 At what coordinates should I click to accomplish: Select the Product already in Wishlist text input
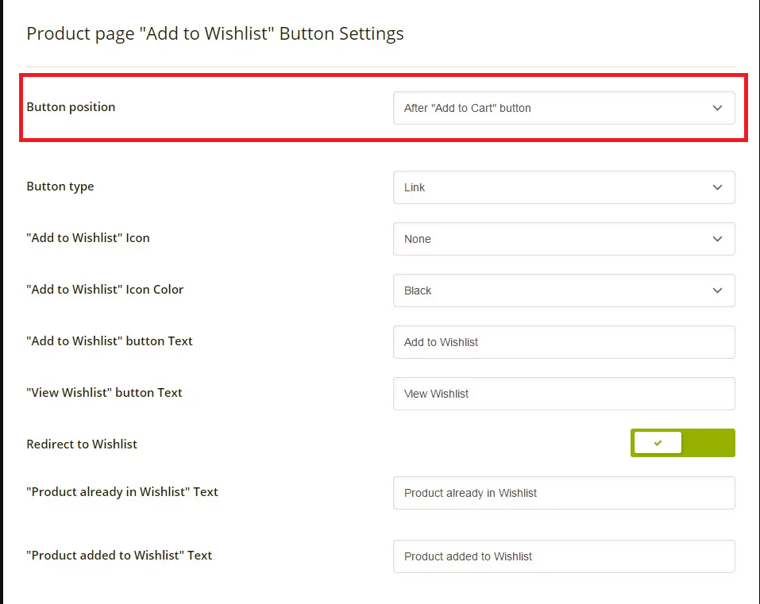(564, 493)
